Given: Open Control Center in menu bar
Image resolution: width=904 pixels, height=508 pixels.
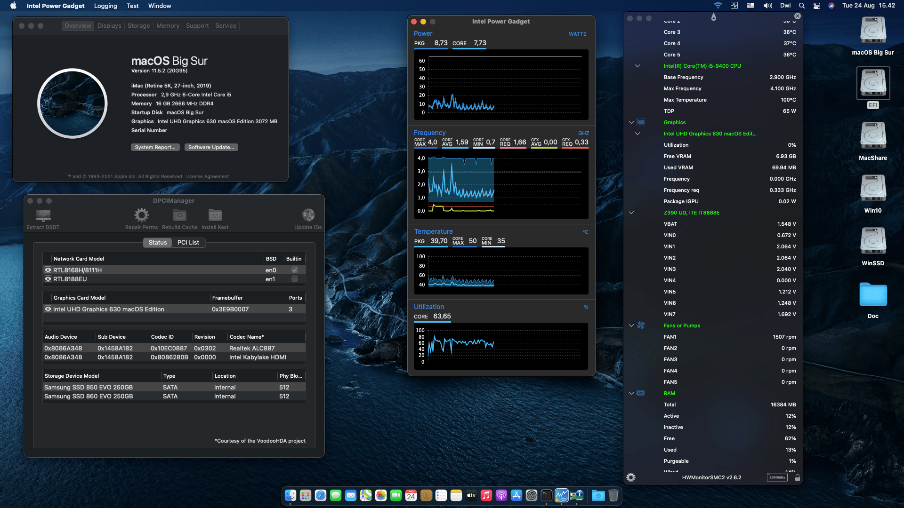Looking at the screenshot, I should point(816,6).
